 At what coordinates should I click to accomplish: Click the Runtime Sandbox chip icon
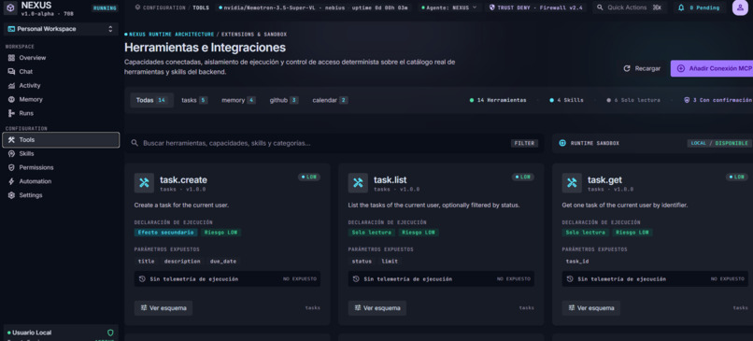click(562, 143)
